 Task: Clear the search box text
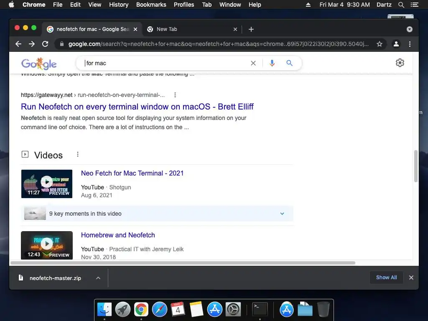[253, 64]
